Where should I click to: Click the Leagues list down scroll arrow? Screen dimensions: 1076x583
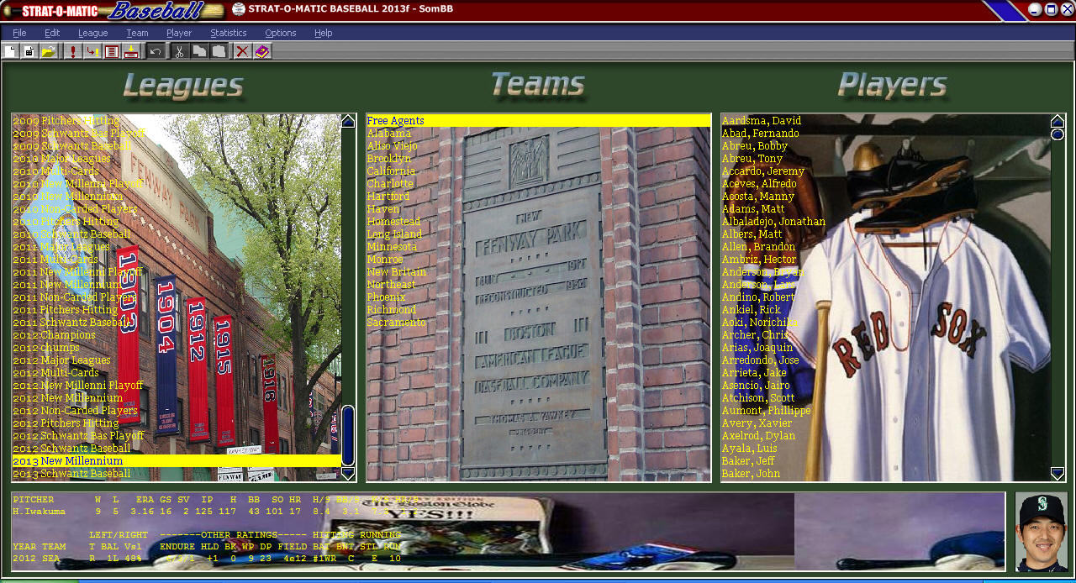[x=348, y=474]
